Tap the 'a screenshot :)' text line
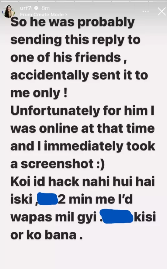This screenshot has width=167, height=269. [x=57, y=164]
